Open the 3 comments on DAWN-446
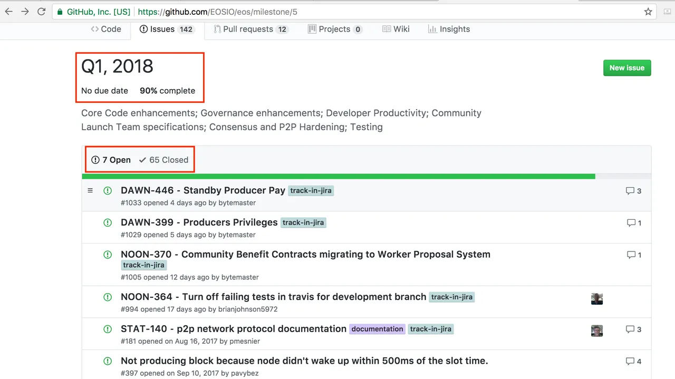Viewport: 675px width, 379px height. (x=634, y=191)
